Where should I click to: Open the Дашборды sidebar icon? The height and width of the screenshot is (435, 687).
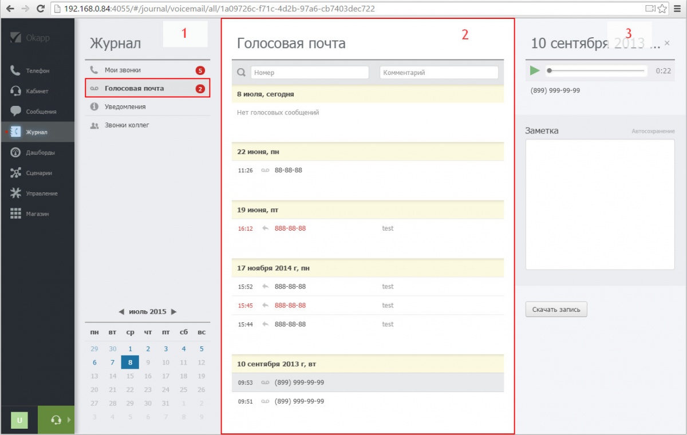tap(16, 153)
